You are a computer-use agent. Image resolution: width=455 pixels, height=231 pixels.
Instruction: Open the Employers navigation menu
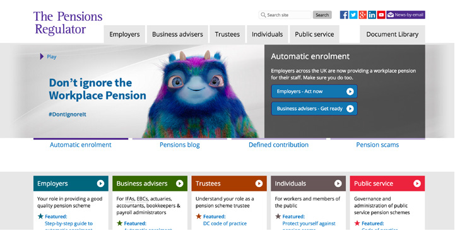pos(124,34)
